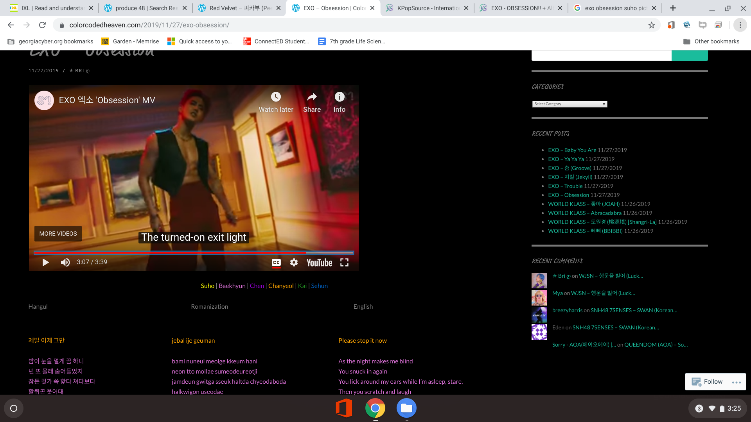Open YouTube player settings gear
751x422 pixels.
click(x=294, y=263)
